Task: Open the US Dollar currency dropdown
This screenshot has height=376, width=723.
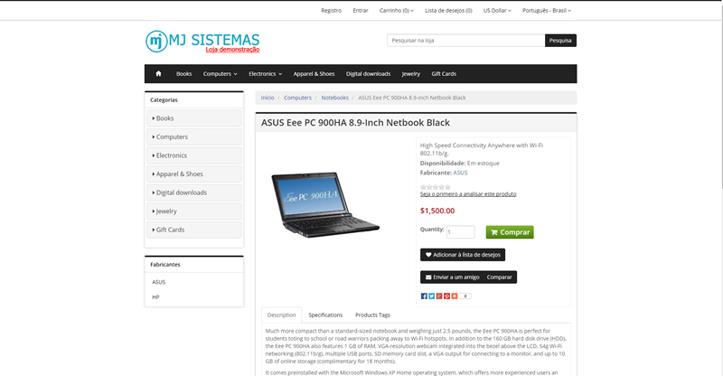Action: 497,10
